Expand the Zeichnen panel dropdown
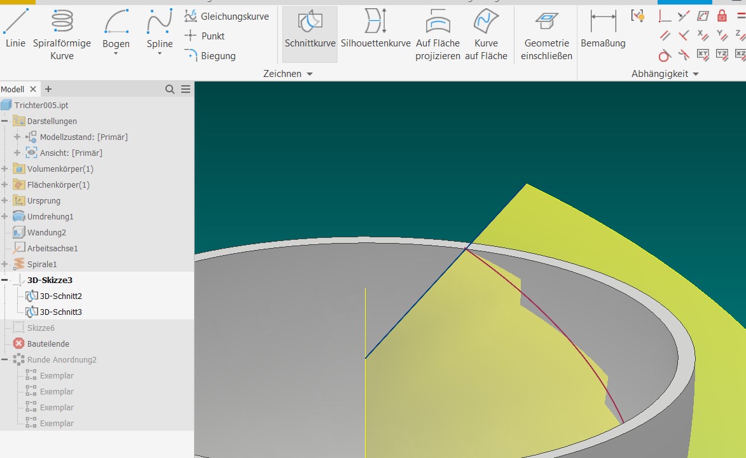Viewport: 746px width, 458px height. [310, 74]
